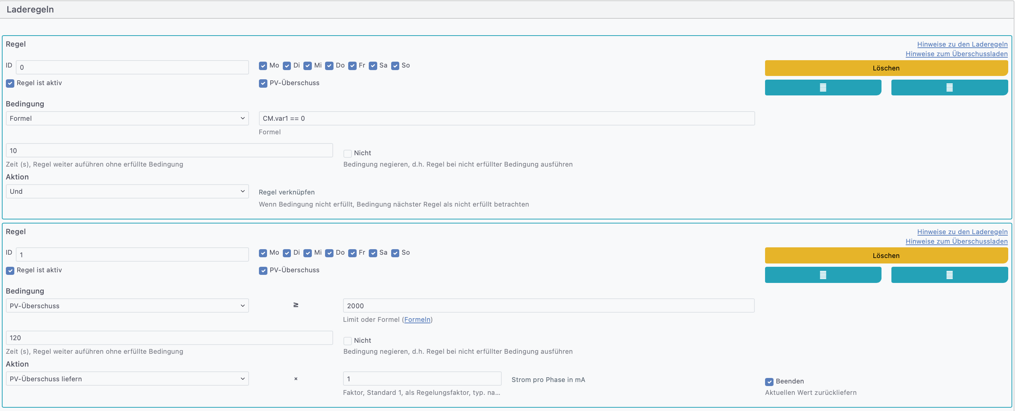1024x411 pixels.
Task: Follow the Formeln link
Action: (417, 320)
